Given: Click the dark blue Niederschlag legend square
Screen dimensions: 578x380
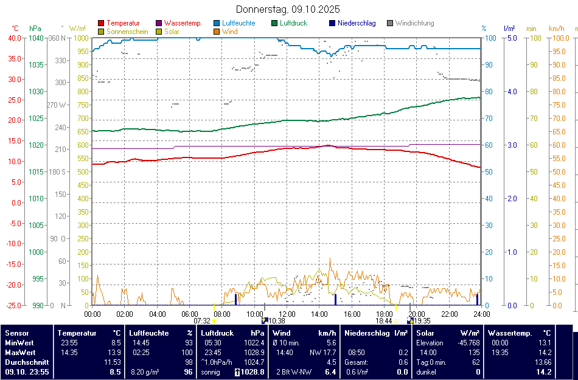Looking at the screenshot, I should click(332, 24).
